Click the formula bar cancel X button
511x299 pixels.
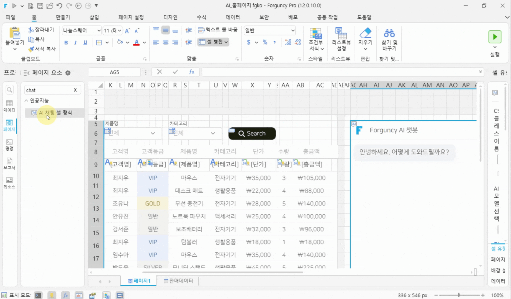(x=159, y=72)
